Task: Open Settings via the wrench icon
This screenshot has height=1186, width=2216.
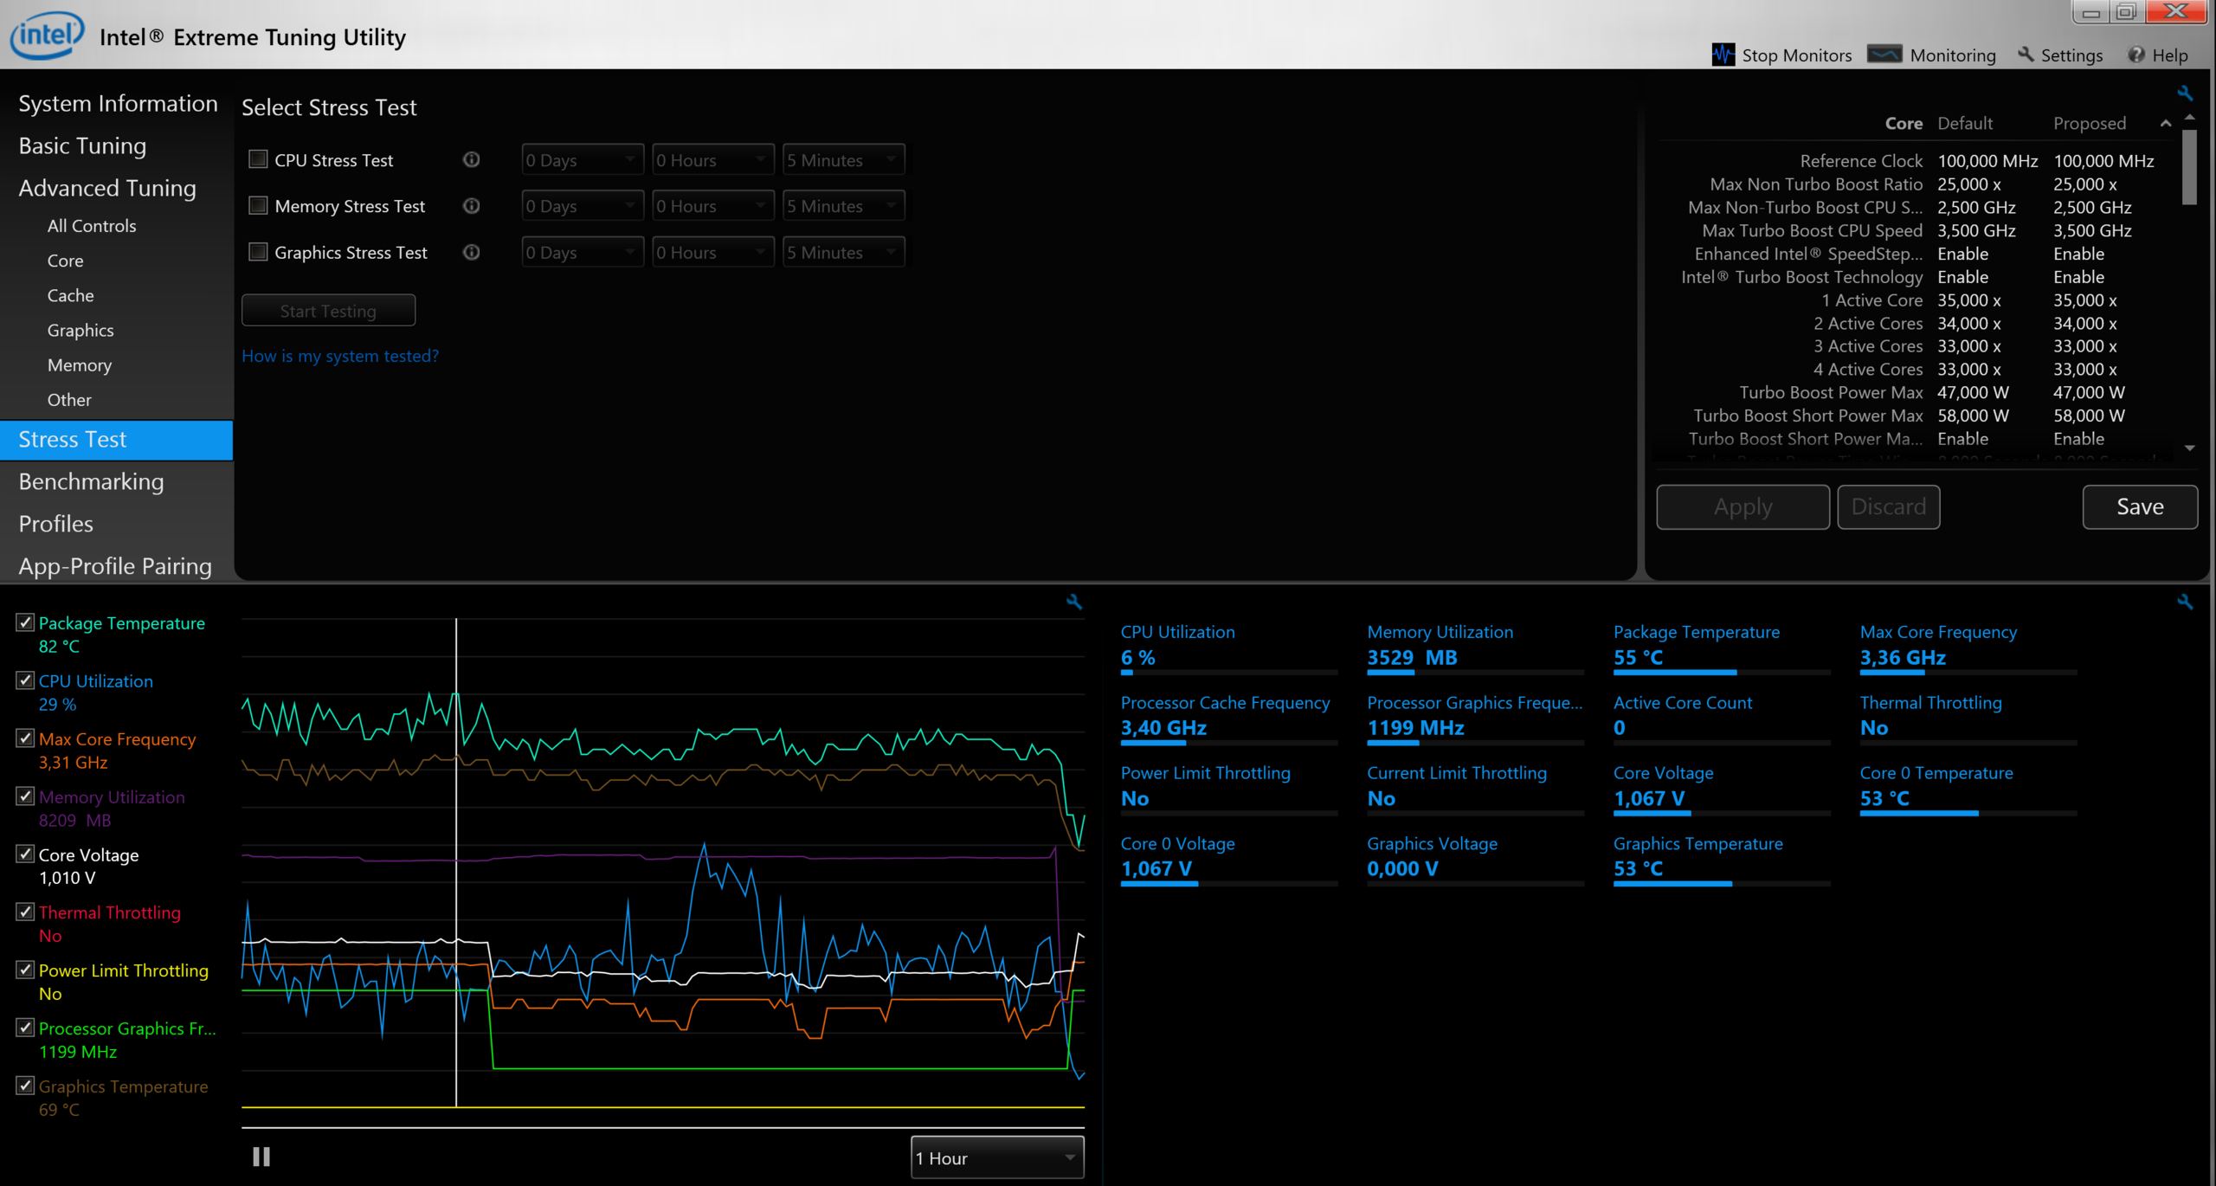Action: pos(2026,55)
